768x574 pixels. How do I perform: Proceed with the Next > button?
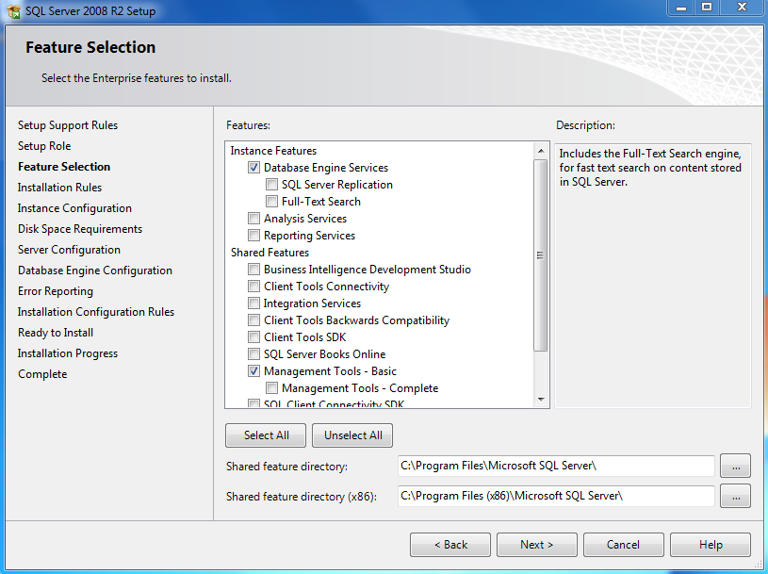click(x=537, y=545)
